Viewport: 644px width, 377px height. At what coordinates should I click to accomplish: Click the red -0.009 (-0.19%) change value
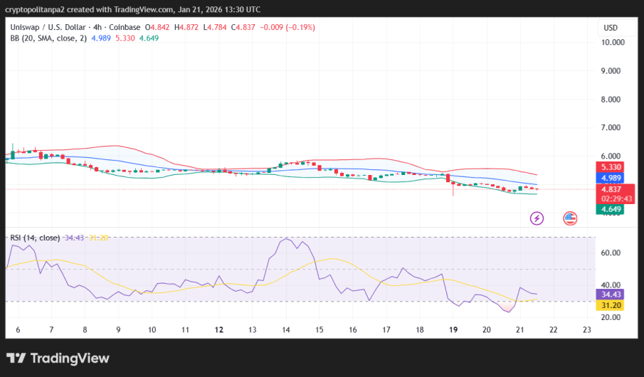pos(288,27)
